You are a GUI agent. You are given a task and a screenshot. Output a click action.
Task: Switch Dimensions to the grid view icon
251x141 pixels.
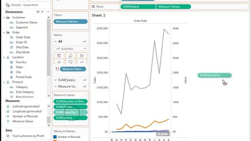[x=38, y=12]
